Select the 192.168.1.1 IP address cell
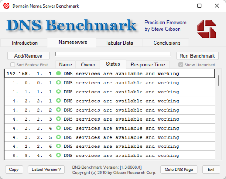The image size is (226, 179). (29, 73)
